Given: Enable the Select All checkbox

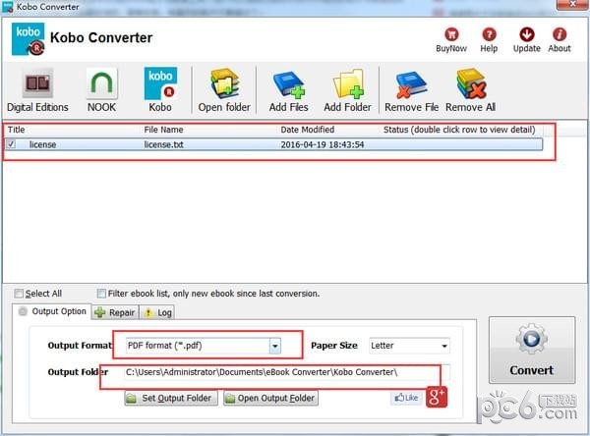Looking at the screenshot, I should click(x=19, y=294).
